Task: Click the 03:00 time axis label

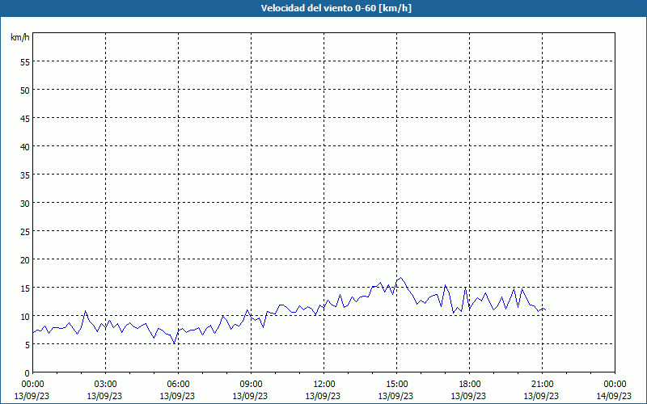Action: click(x=105, y=385)
